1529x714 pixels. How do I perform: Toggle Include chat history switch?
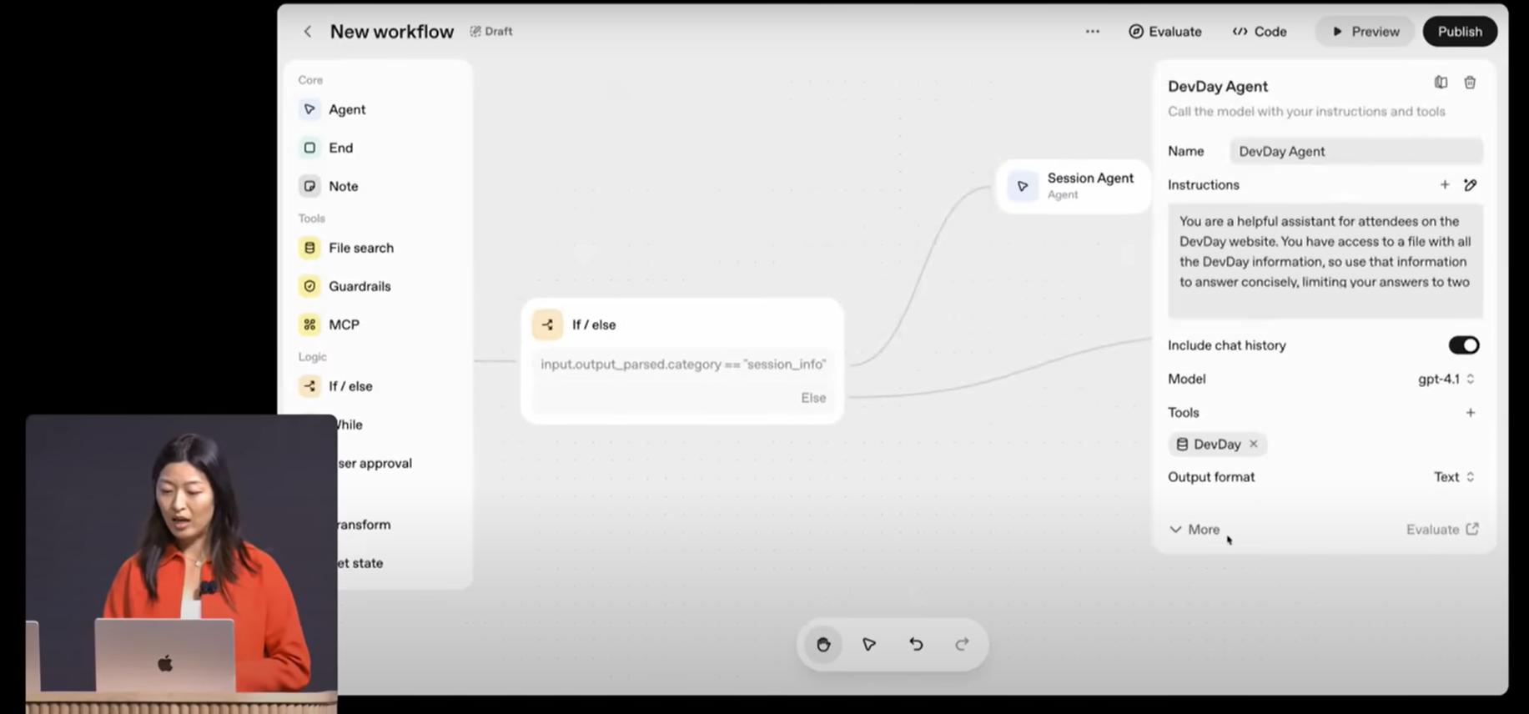click(x=1463, y=345)
